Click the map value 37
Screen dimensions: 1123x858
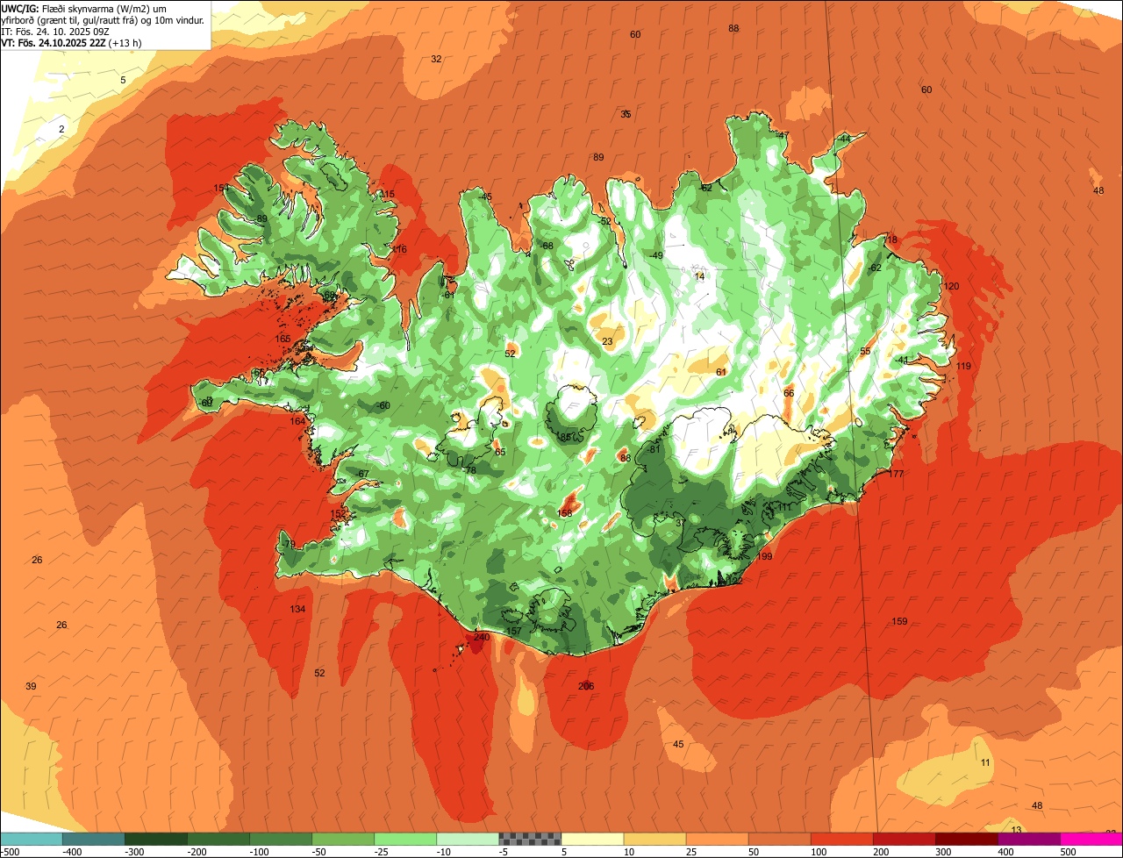coord(680,523)
